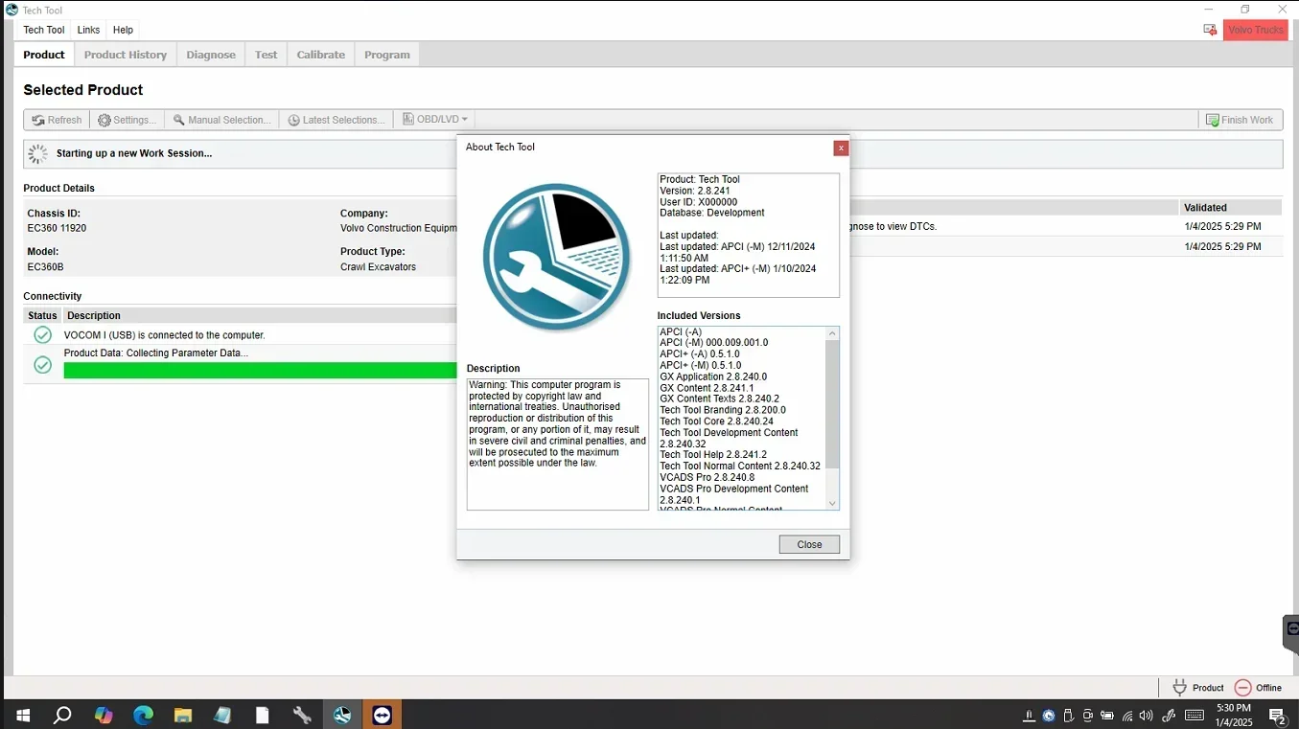
Task: Switch to the Calibrate tab
Action: point(321,55)
